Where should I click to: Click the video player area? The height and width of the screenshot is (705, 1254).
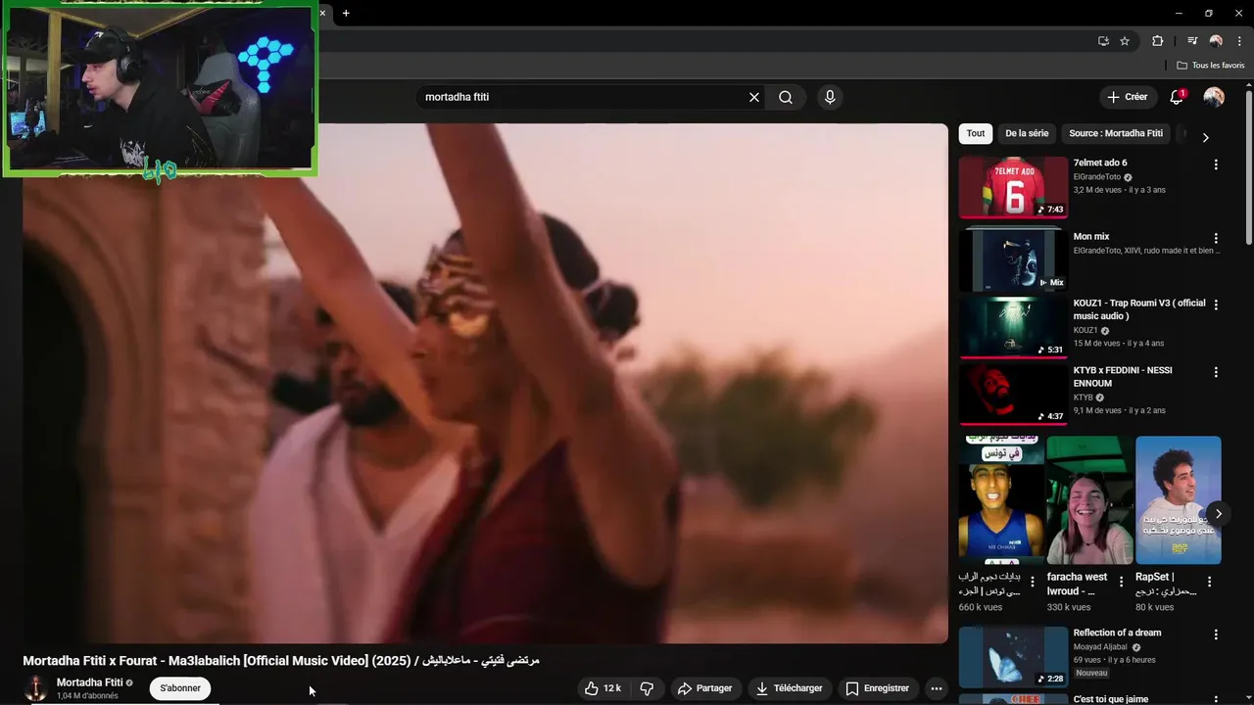[x=486, y=383]
